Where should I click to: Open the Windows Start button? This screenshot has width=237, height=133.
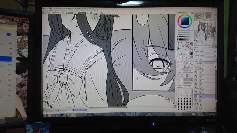tap(45, 115)
